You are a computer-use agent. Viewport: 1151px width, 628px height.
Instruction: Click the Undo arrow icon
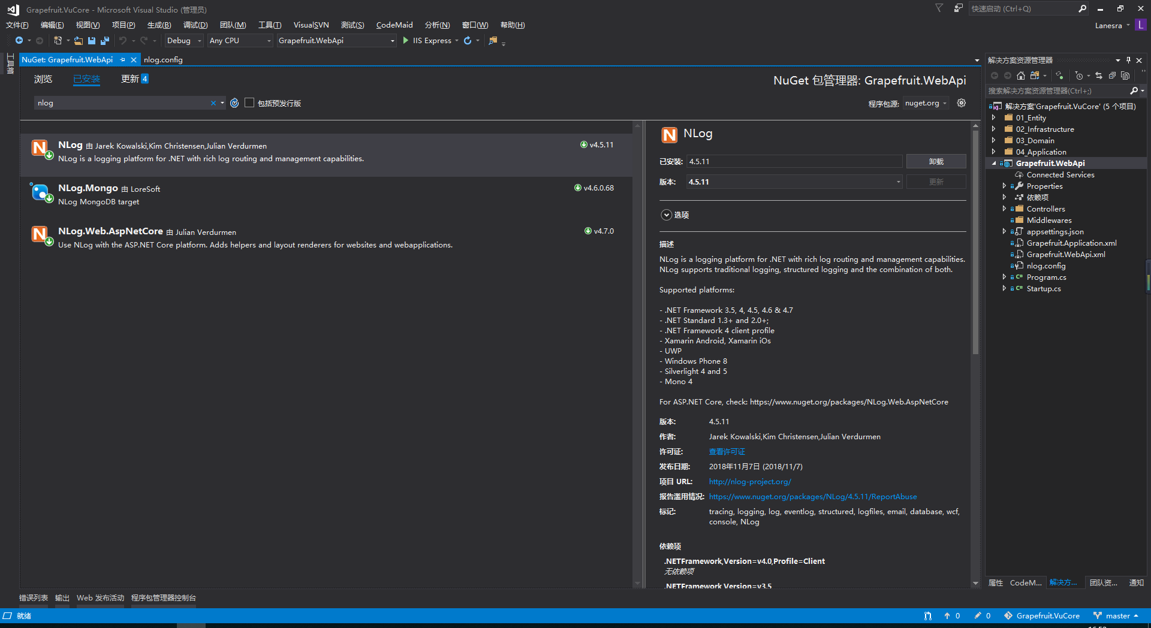pos(123,41)
